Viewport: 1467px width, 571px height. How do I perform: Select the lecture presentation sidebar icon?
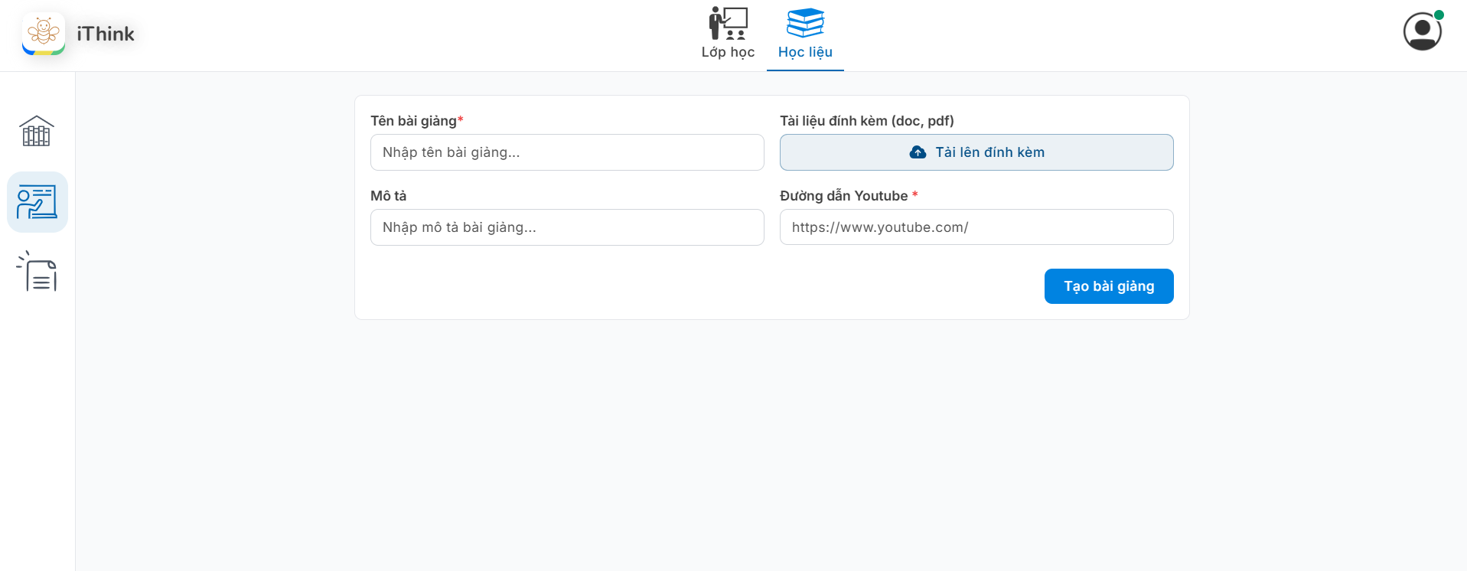(37, 202)
